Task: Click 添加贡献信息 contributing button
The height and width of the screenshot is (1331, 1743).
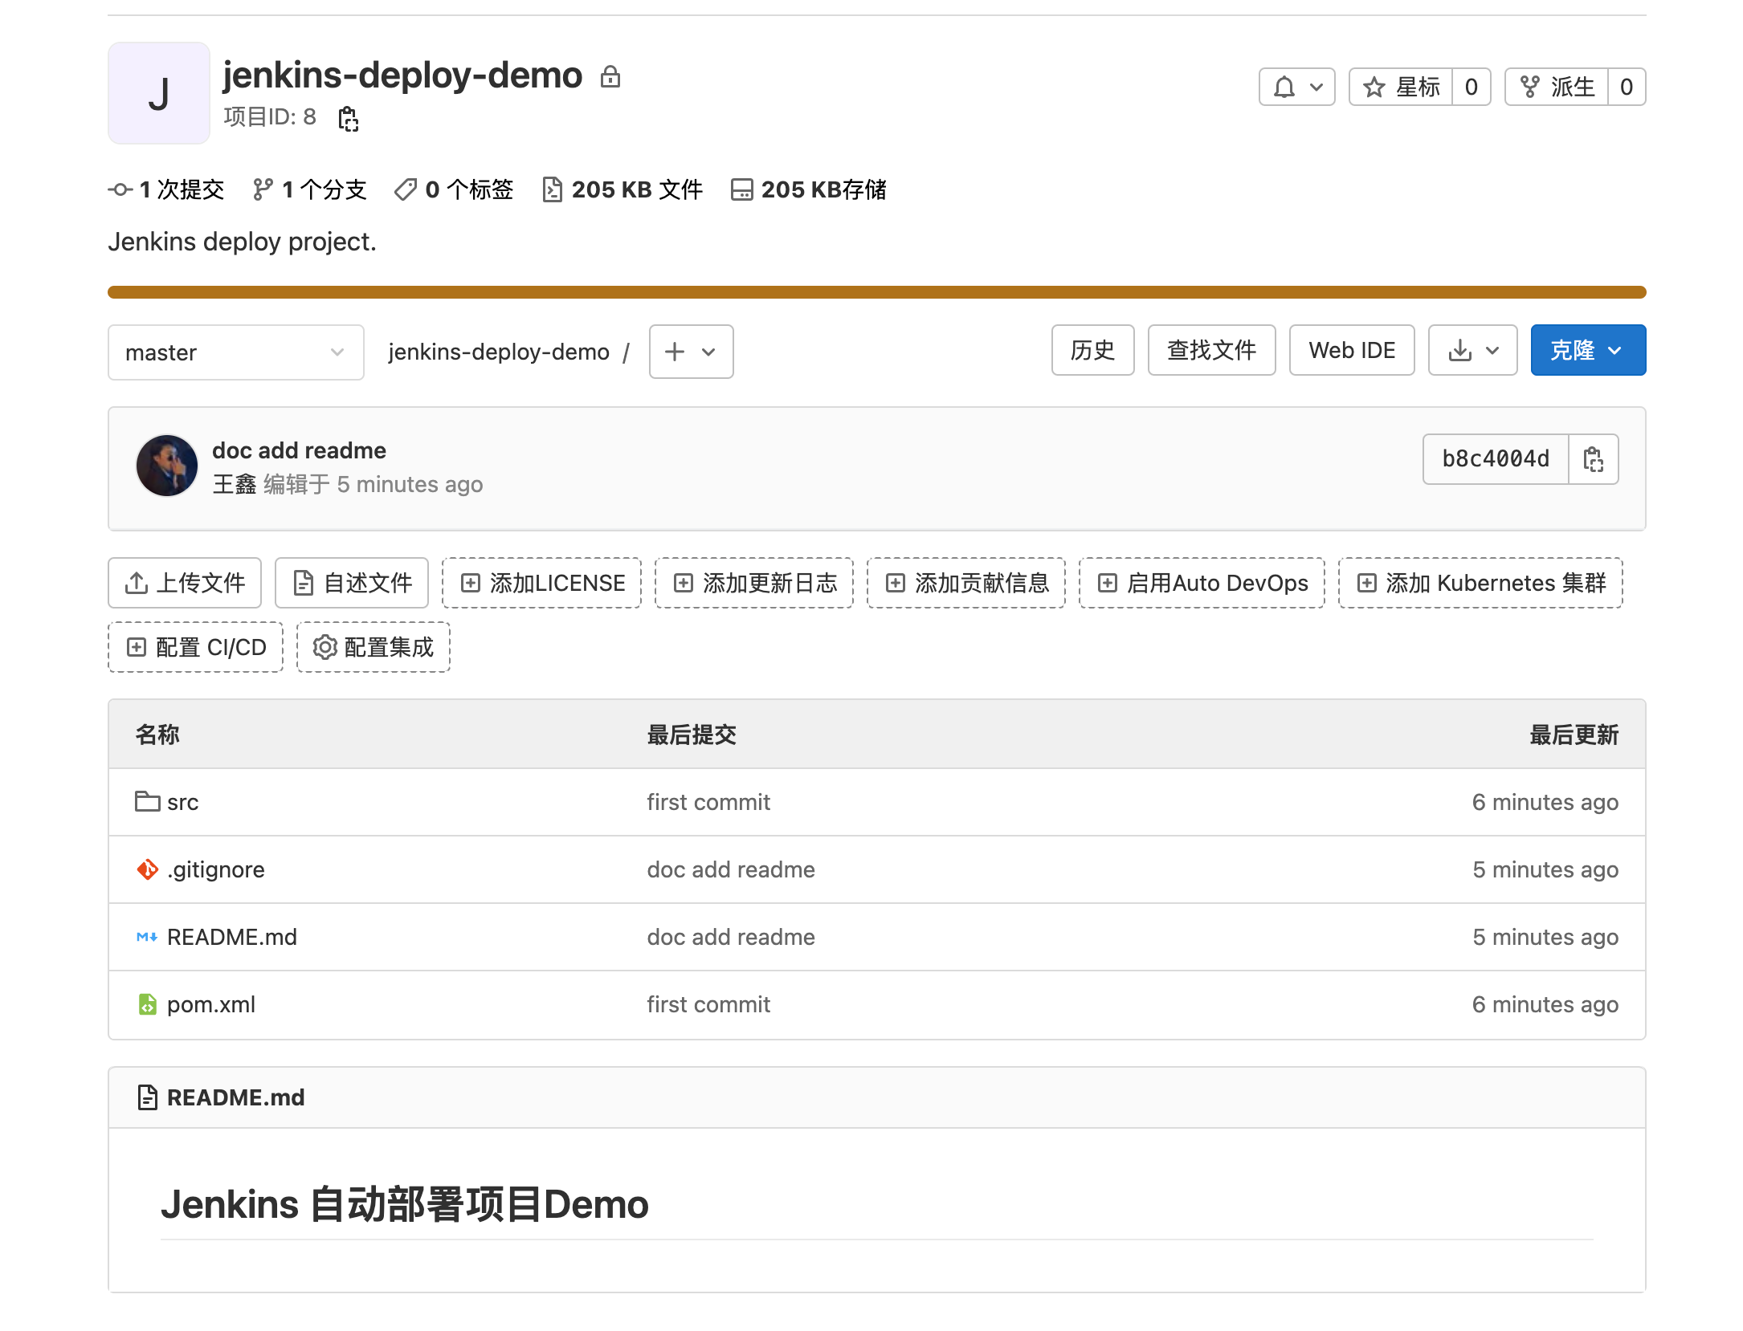Action: click(966, 583)
